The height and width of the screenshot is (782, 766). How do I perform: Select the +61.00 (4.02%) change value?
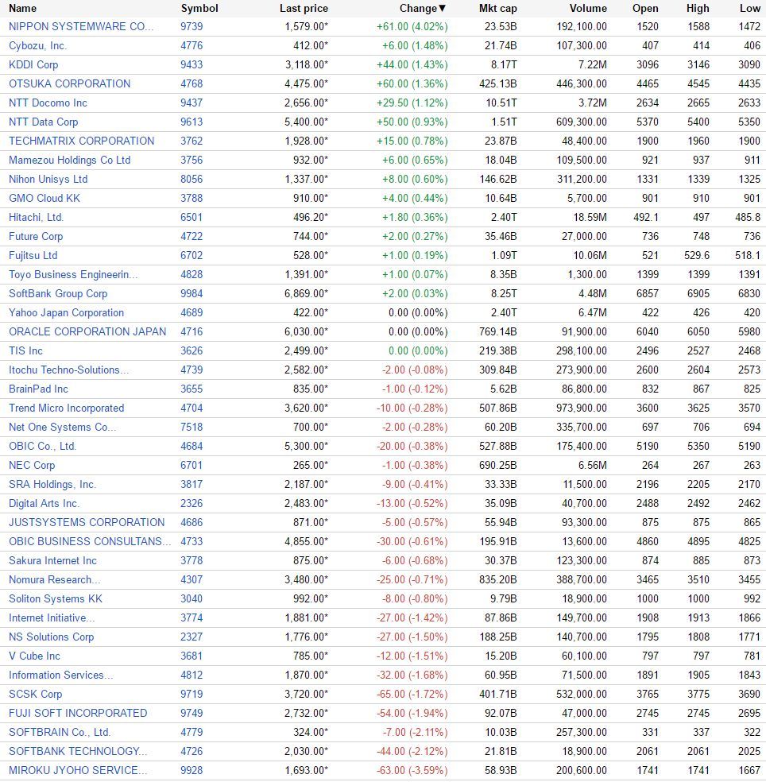[412, 26]
